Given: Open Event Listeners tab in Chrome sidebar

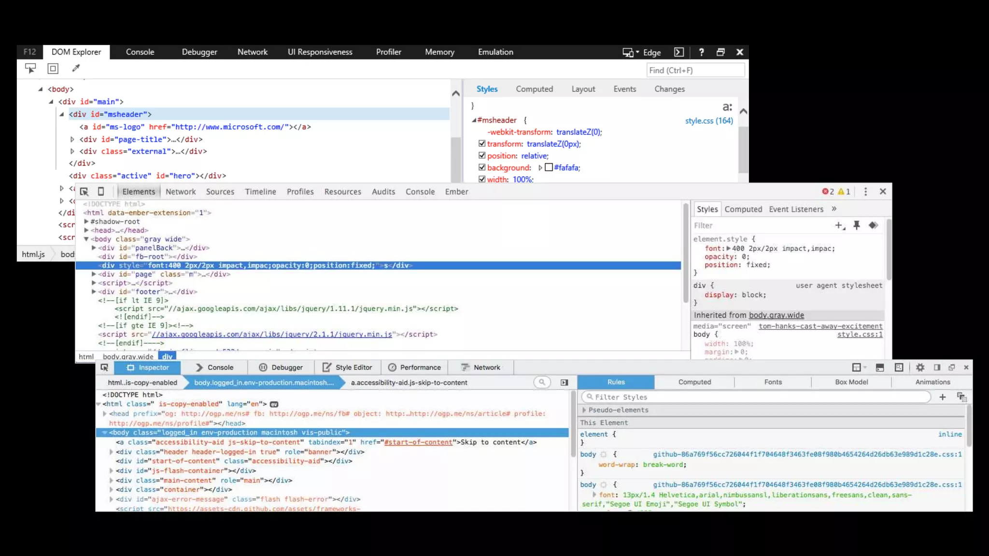Looking at the screenshot, I should click(796, 209).
